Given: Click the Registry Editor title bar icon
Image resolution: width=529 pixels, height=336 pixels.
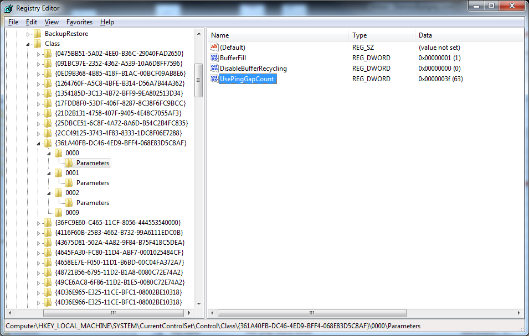Looking at the screenshot, I should click(x=9, y=8).
